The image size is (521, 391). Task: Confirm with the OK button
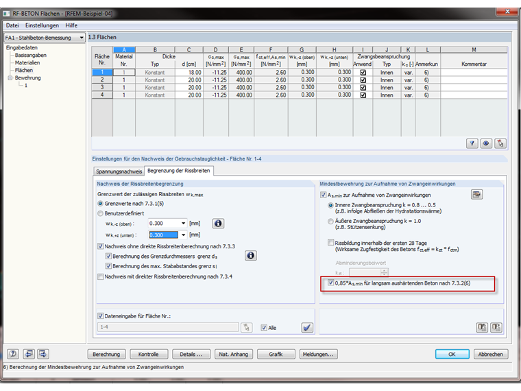(x=452, y=354)
